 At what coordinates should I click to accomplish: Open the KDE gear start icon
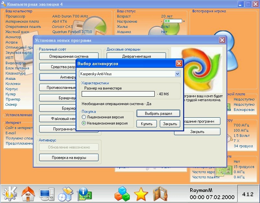10,193
